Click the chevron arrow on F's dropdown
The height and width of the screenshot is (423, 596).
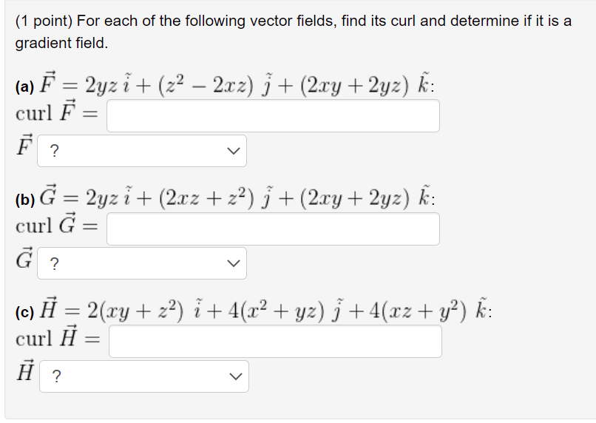[x=234, y=151]
